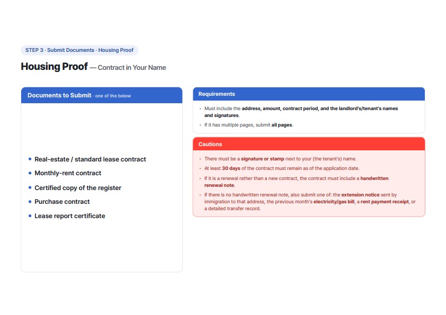Click the 'handwritten renewal note' bold text

(297, 182)
